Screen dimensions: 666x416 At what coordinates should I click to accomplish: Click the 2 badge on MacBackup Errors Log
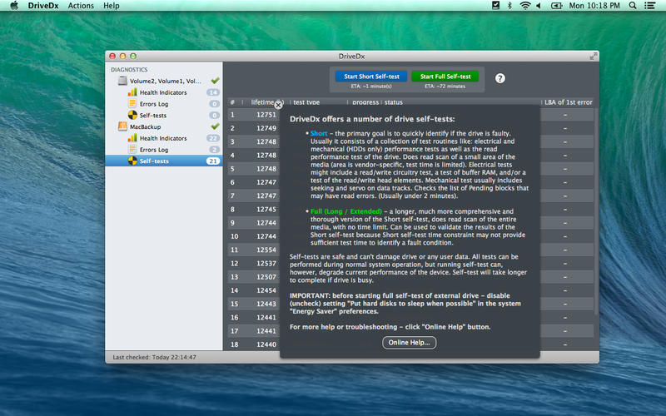click(x=214, y=150)
